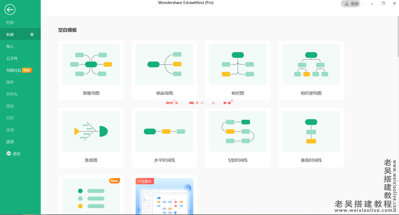Click the 垂直时间线 label text
This screenshot has height=215, width=399.
coord(311,160)
